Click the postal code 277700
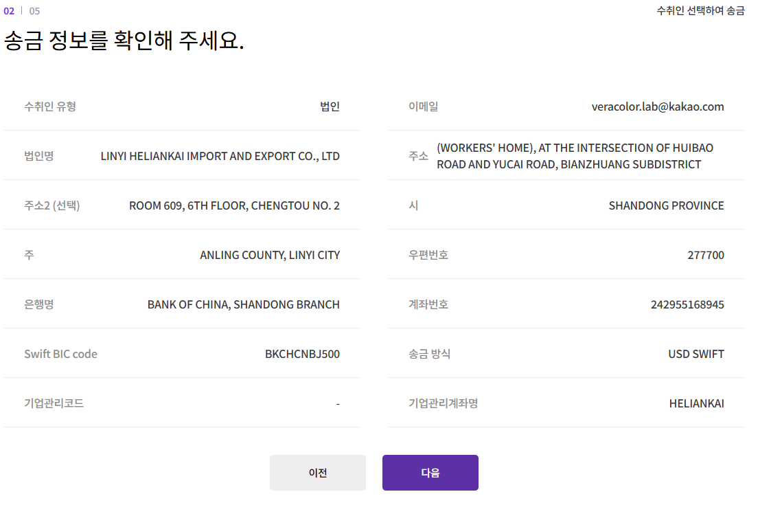Screen dimensions: 782x505 [705, 255]
